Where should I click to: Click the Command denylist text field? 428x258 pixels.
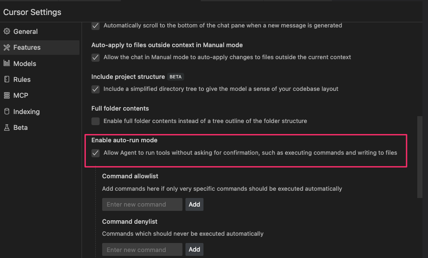[x=142, y=249]
